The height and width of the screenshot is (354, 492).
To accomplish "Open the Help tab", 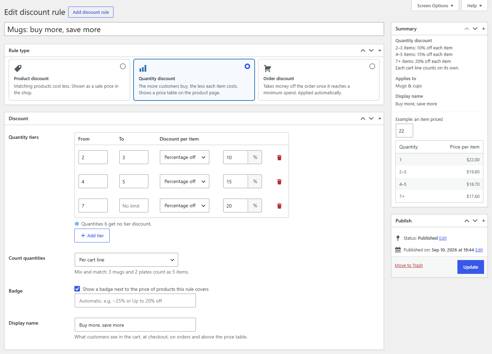I will 474,6.
